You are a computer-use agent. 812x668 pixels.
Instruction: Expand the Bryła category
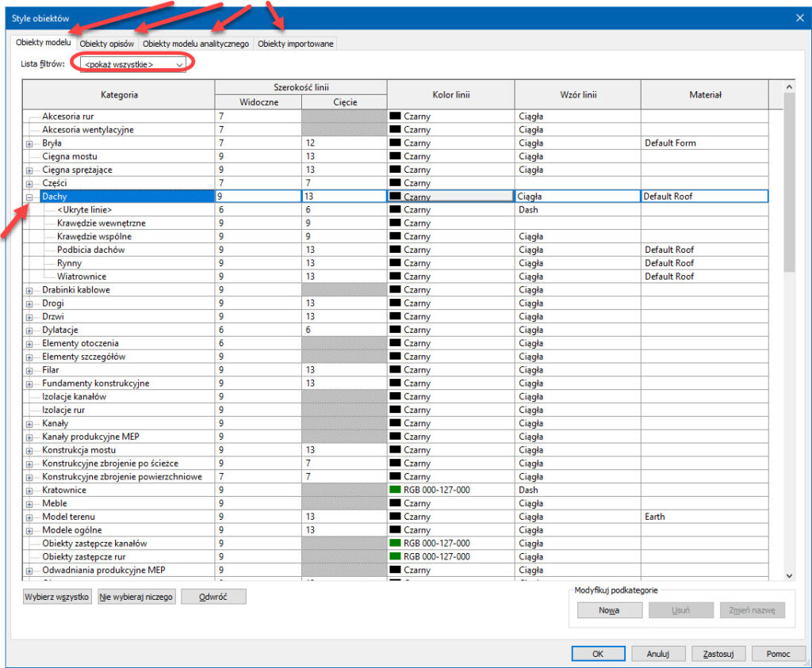click(29, 143)
